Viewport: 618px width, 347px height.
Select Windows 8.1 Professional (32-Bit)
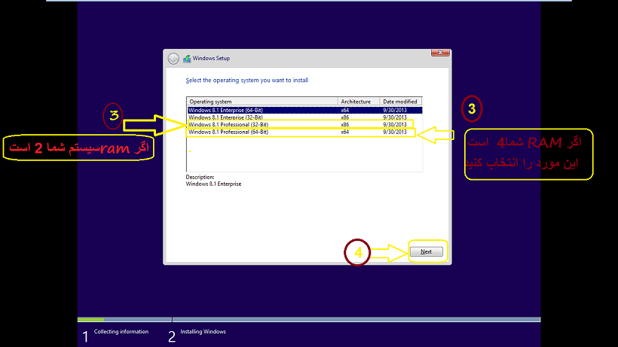pyautogui.click(x=304, y=124)
